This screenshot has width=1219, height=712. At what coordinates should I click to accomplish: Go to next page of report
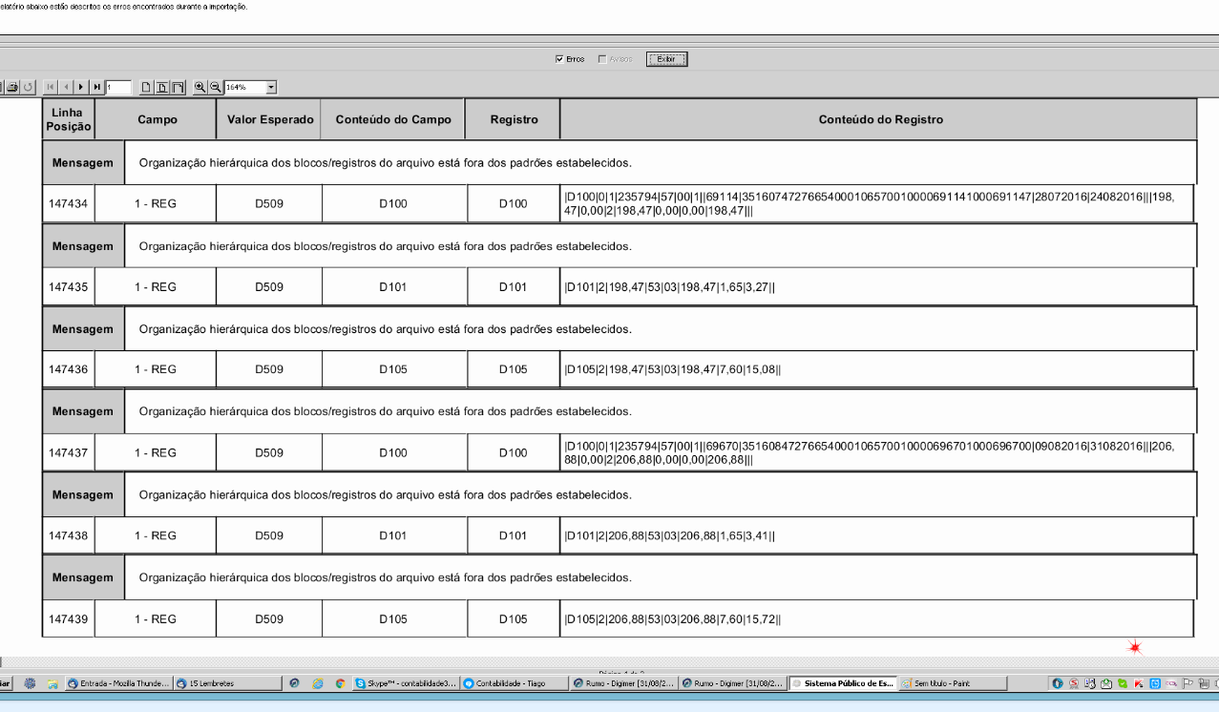pyautogui.click(x=81, y=87)
